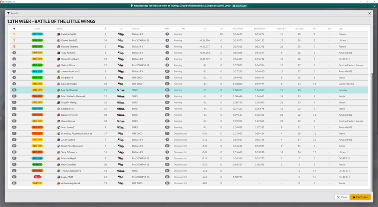Select driver name Jason Close2
This screenshot has width=378, height=207.
pyautogui.click(x=68, y=140)
